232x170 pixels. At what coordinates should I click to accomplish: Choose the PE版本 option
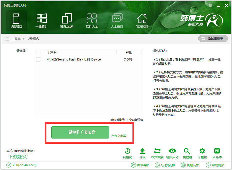(x=217, y=153)
